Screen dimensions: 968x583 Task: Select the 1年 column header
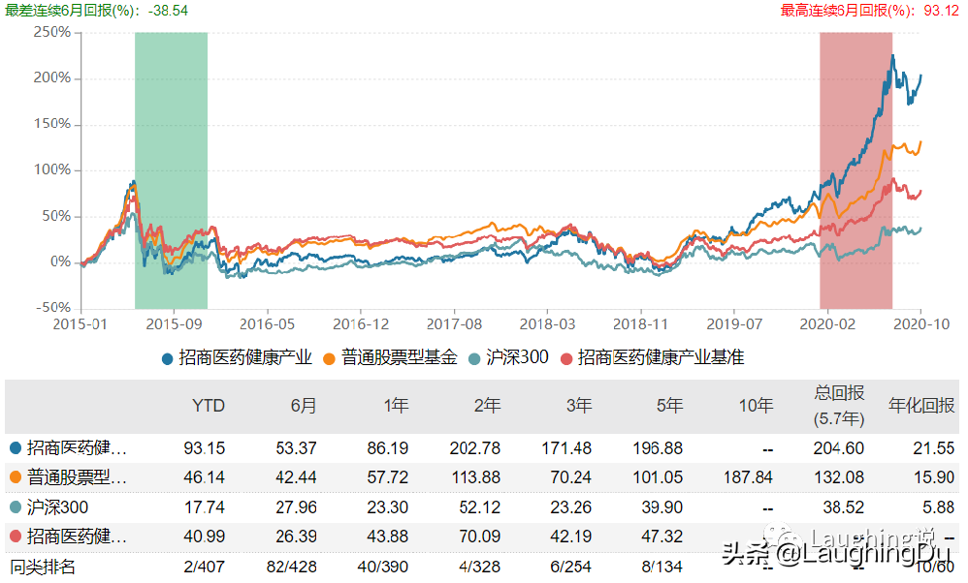[396, 406]
